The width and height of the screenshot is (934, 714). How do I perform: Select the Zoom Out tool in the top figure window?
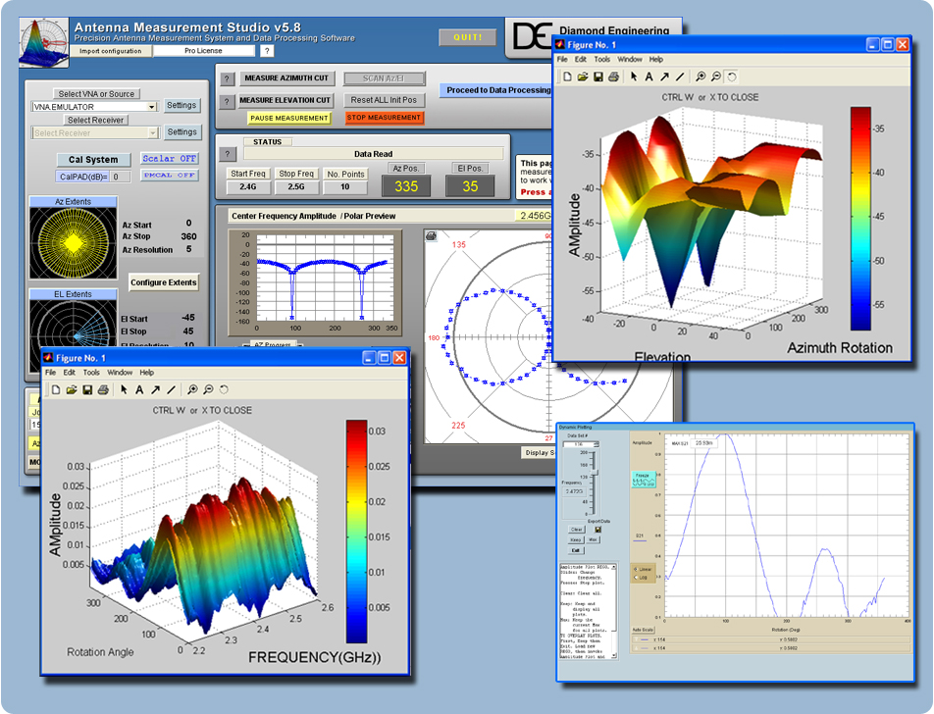pos(716,76)
